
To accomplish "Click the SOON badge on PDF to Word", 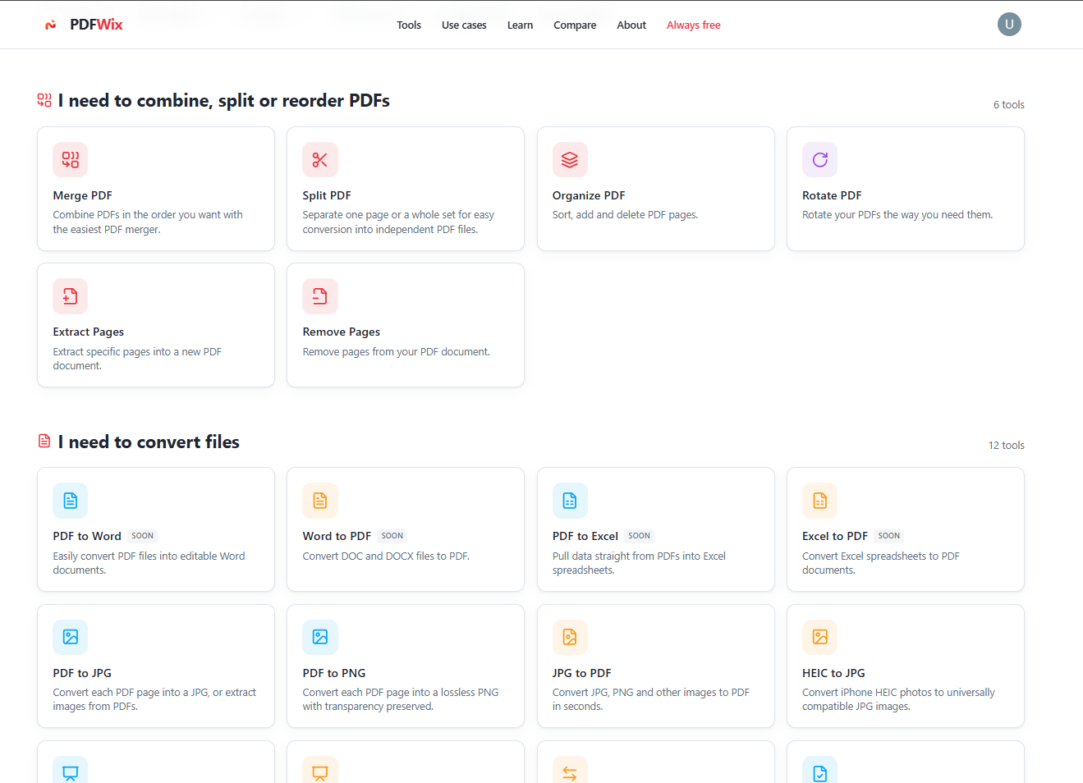I will pyautogui.click(x=143, y=536).
